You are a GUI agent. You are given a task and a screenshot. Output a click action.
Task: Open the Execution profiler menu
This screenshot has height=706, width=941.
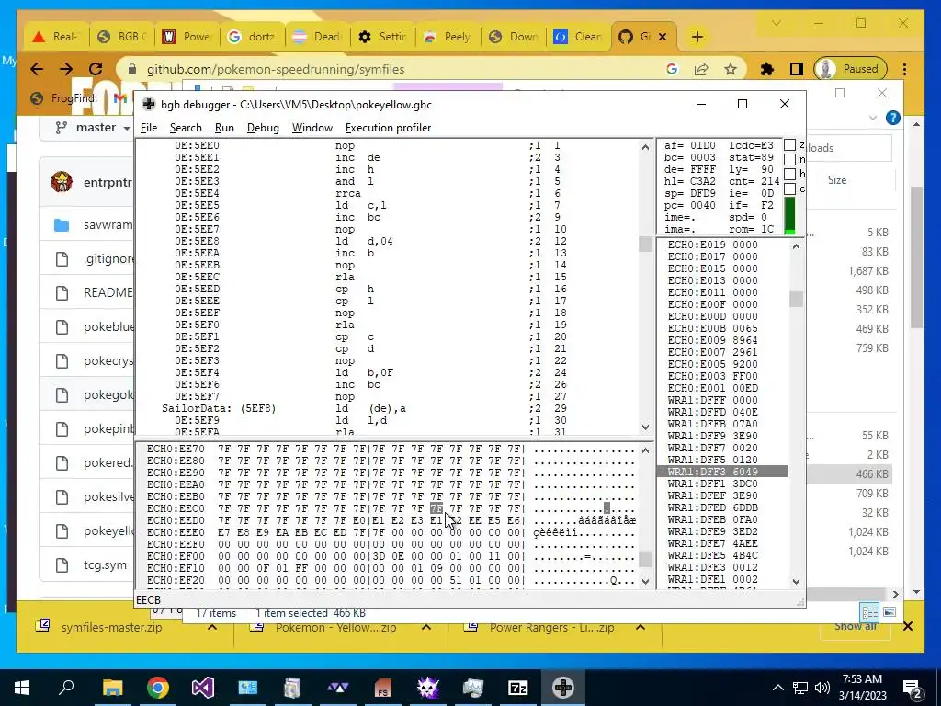pyautogui.click(x=389, y=128)
